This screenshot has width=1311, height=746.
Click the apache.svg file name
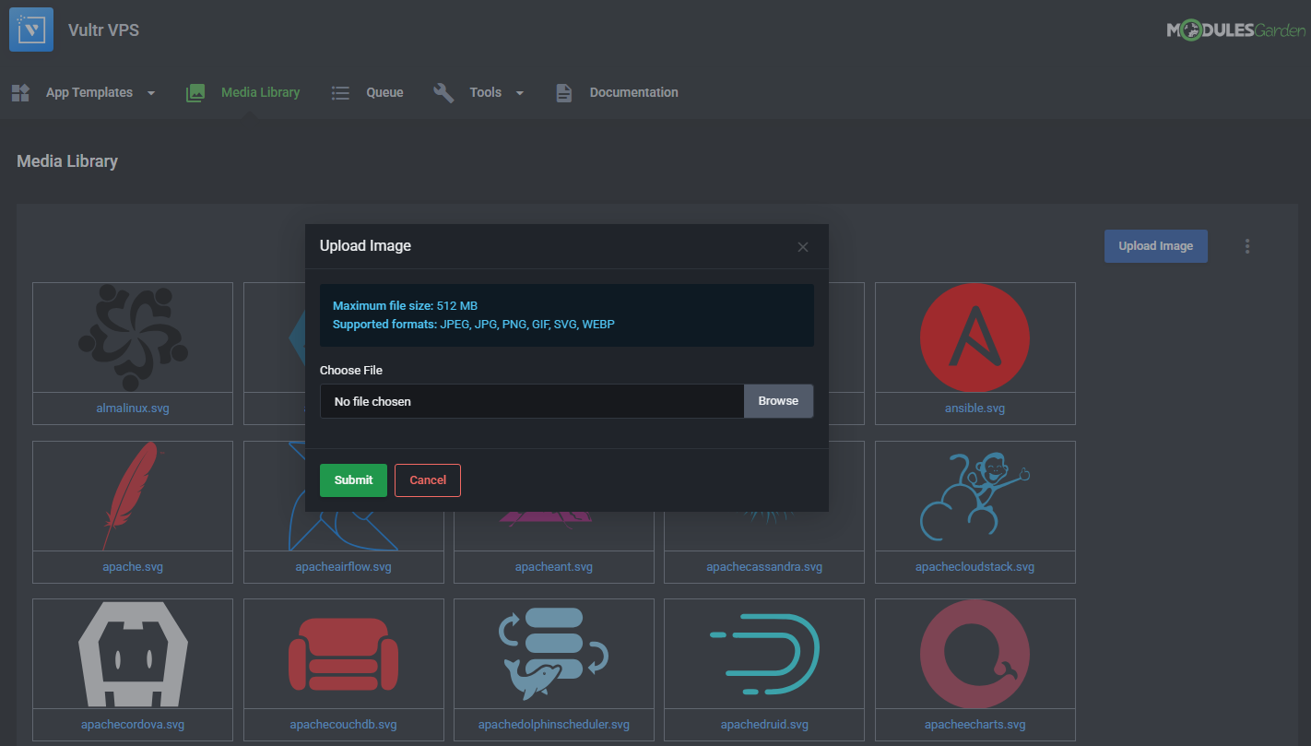[133, 567]
